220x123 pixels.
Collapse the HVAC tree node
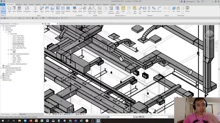(x=6, y=32)
